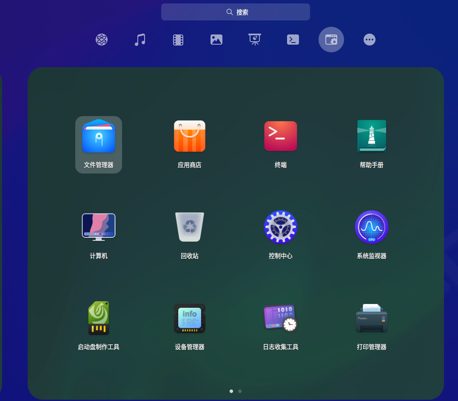The image size is (458, 401).
Task: Switch to the Office presentation category
Action: point(255,40)
